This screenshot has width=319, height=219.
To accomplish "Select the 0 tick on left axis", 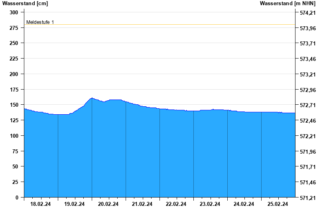I will click(x=16, y=197).
